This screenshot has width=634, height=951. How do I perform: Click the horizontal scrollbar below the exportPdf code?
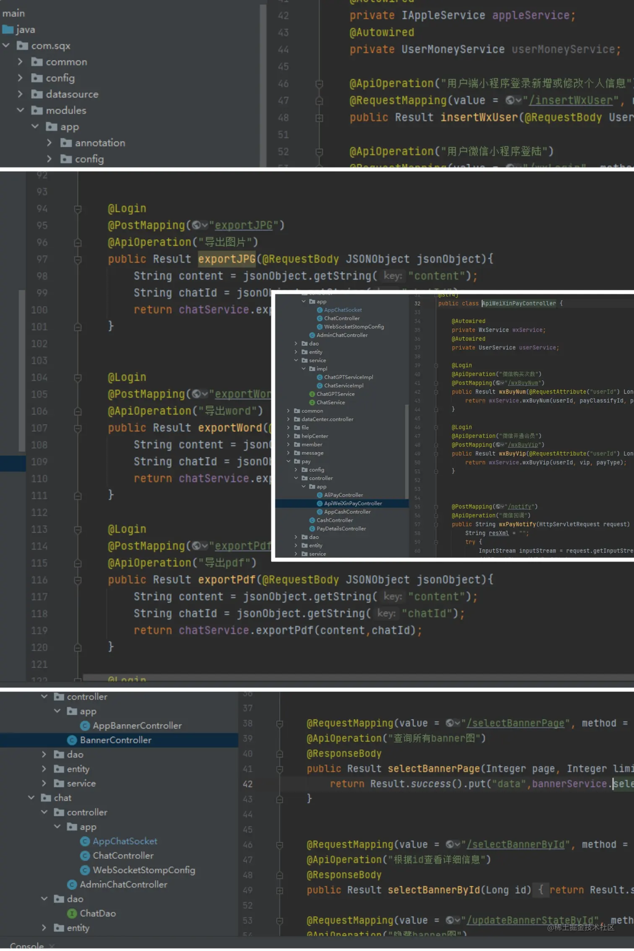pos(359,678)
